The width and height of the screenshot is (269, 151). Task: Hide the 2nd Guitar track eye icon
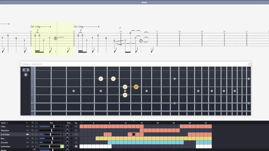[x=27, y=134]
